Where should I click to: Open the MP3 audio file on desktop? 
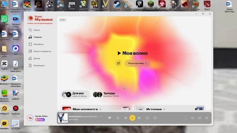click(x=16, y=66)
